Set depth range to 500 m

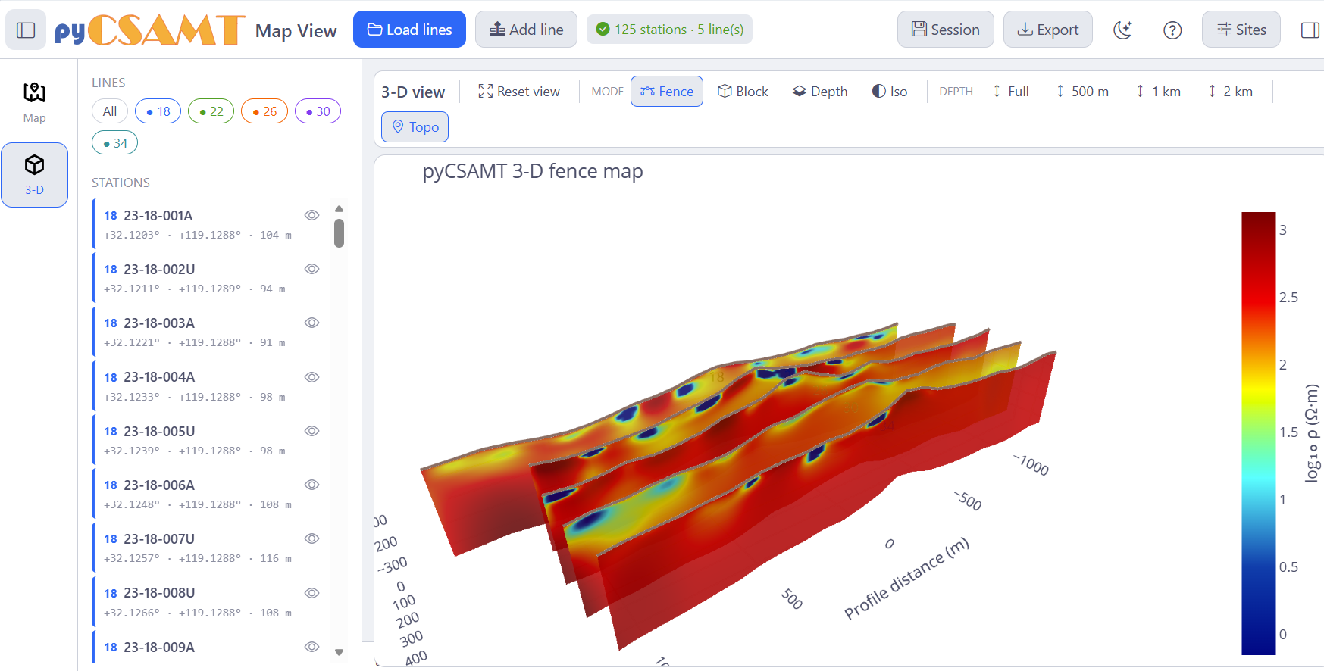[x=1082, y=92]
